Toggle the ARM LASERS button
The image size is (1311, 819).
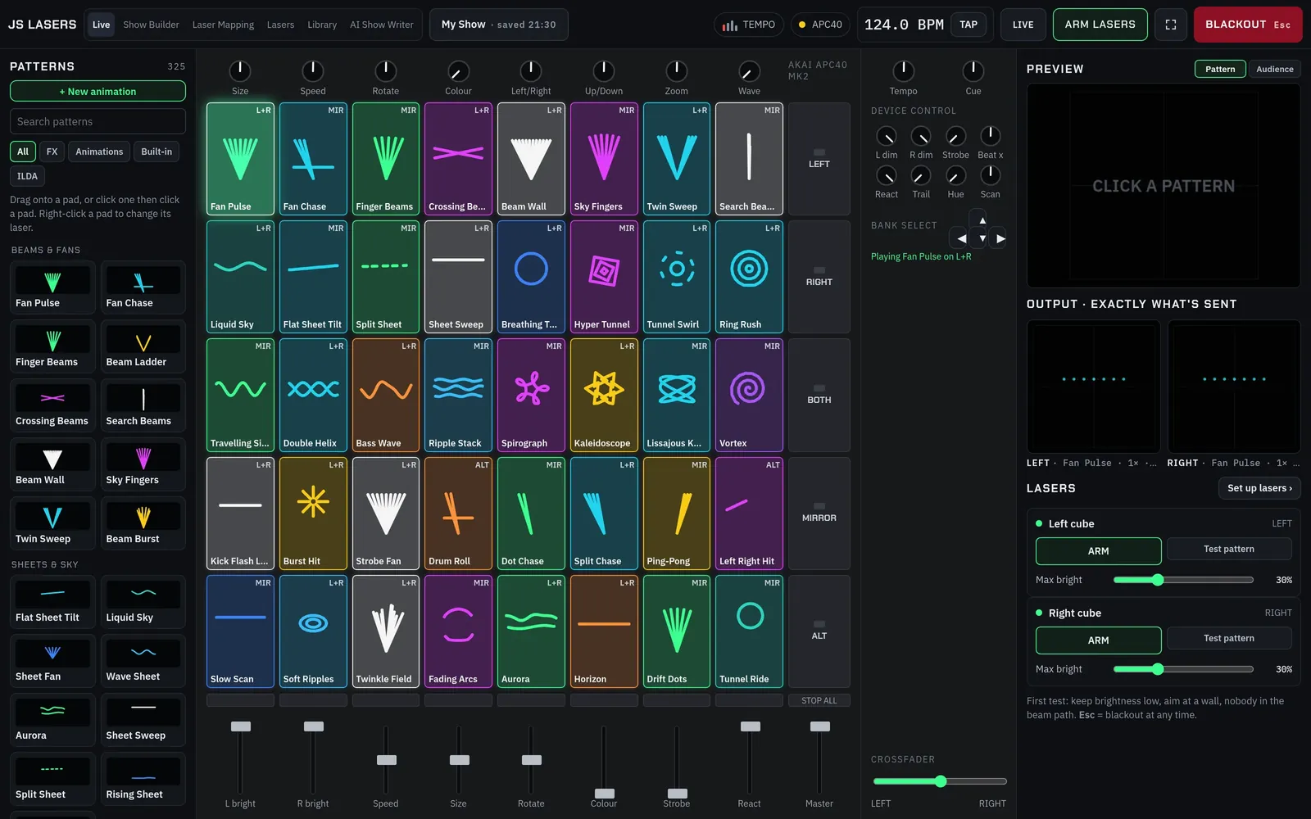1100,25
